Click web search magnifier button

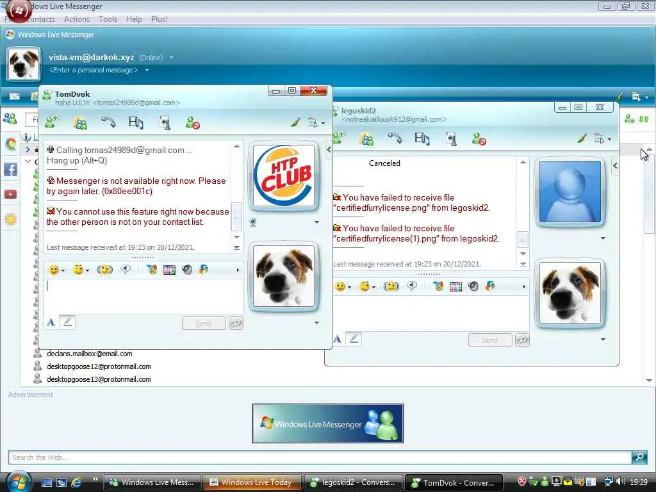(639, 457)
